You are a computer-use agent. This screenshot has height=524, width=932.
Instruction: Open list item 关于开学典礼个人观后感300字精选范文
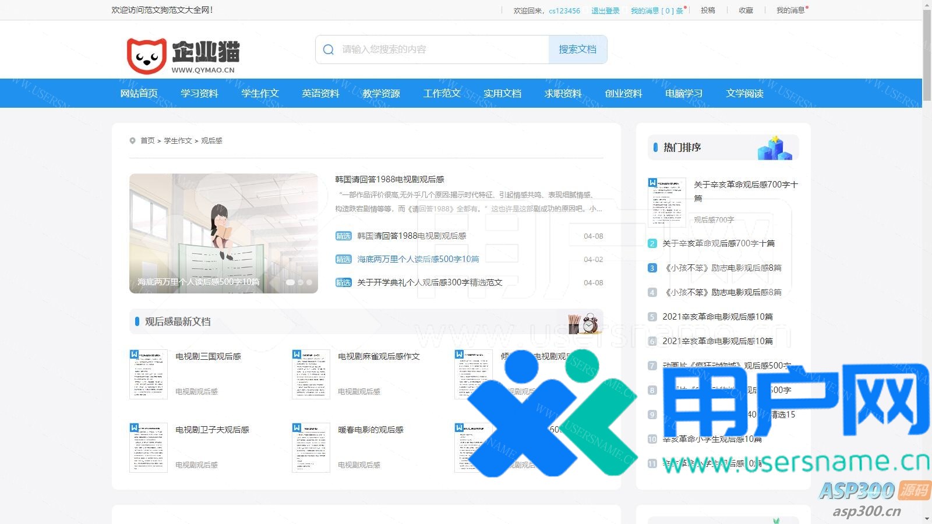point(429,282)
